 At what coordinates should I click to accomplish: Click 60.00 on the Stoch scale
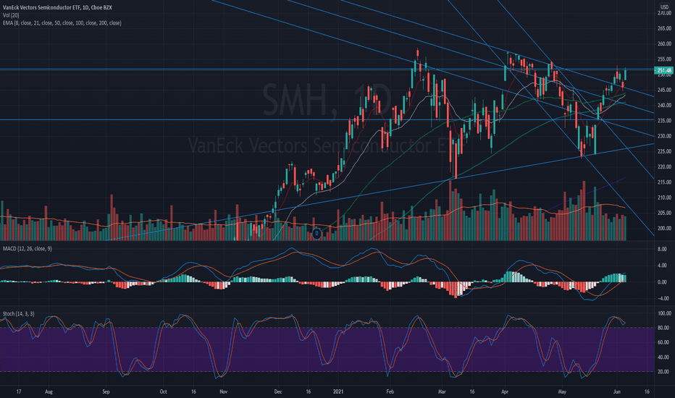[x=663, y=342]
